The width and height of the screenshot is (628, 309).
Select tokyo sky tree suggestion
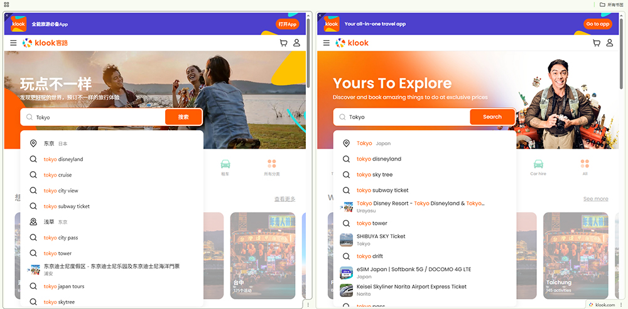click(x=425, y=175)
